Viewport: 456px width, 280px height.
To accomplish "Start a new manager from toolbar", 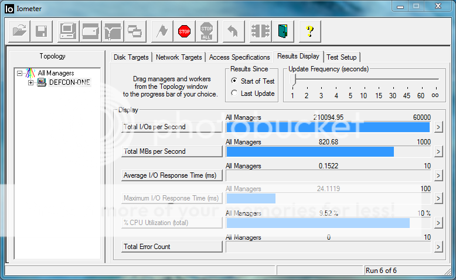I will coord(68,31).
